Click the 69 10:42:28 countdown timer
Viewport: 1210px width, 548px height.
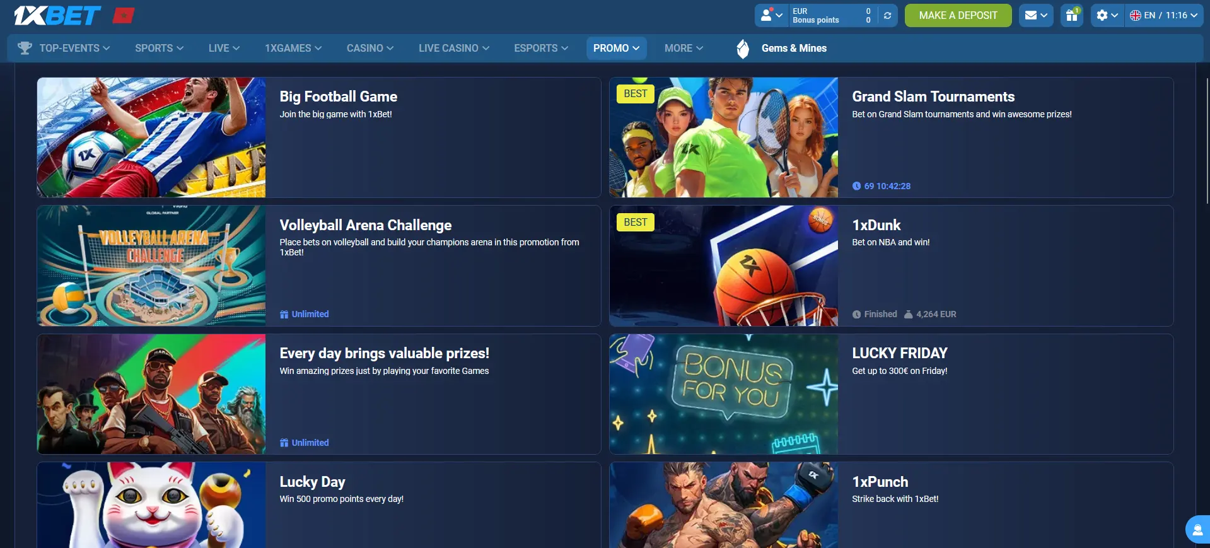(x=887, y=186)
